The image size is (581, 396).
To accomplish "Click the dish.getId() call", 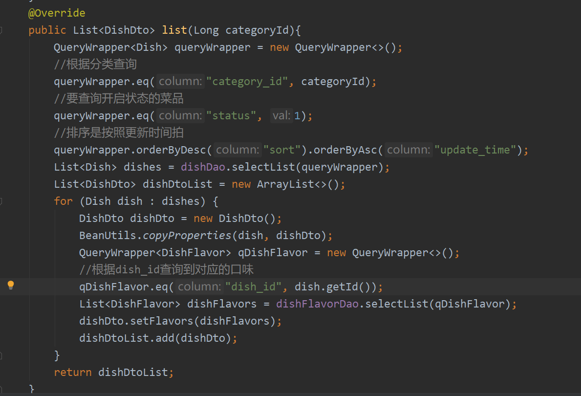I will pyautogui.click(x=332, y=287).
